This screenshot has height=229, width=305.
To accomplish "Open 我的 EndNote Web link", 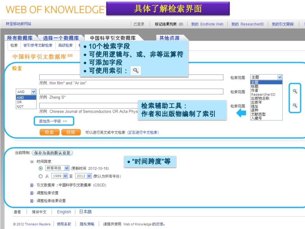I will click(x=207, y=24).
